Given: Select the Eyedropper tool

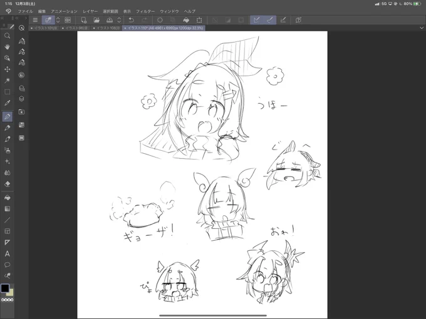Looking at the screenshot, I should point(8,103).
